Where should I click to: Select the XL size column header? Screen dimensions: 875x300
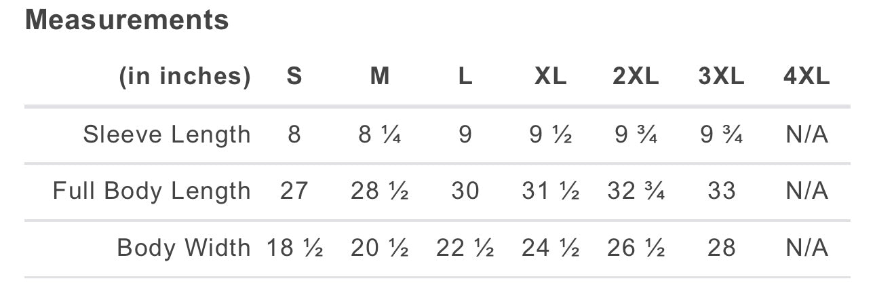(550, 77)
